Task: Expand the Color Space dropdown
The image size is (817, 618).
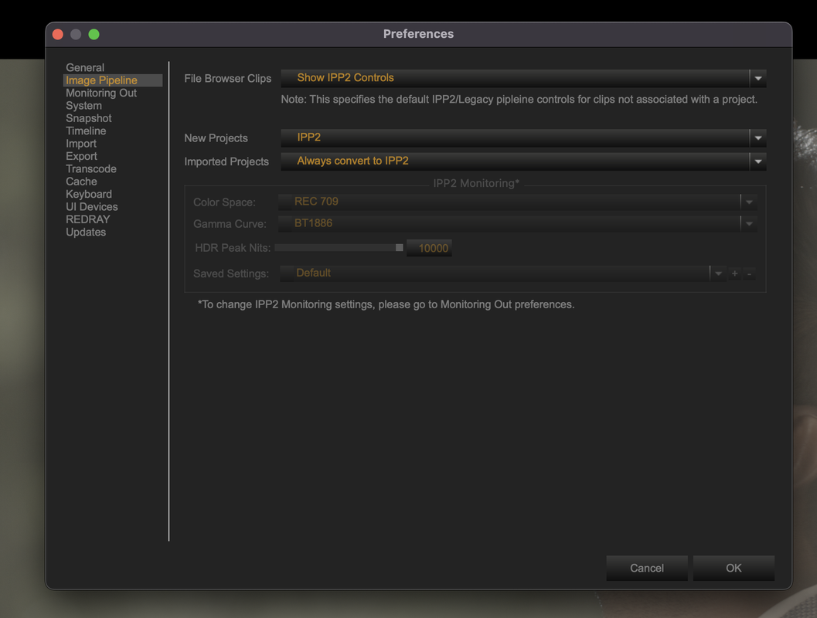Action: 517,202
